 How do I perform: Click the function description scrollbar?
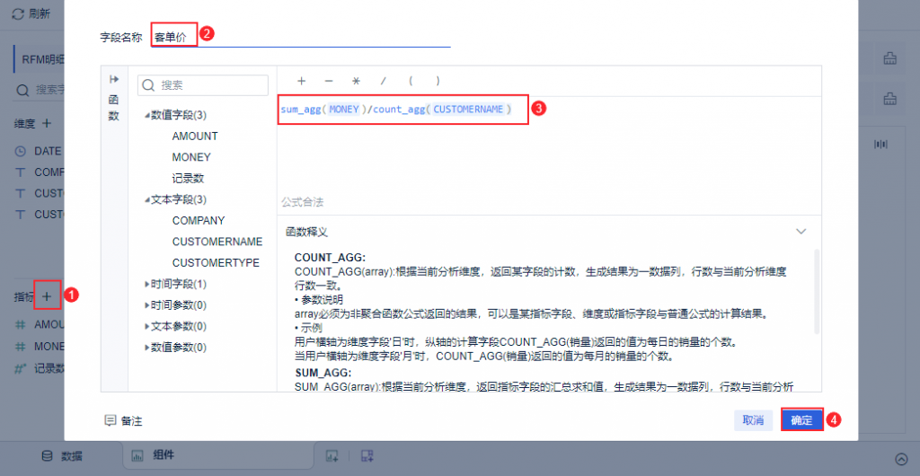click(817, 291)
